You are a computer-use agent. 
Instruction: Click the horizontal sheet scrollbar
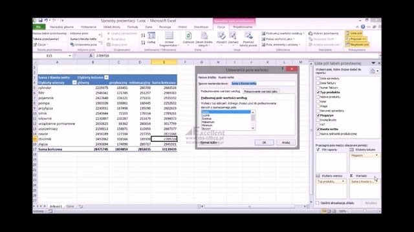coord(250,206)
